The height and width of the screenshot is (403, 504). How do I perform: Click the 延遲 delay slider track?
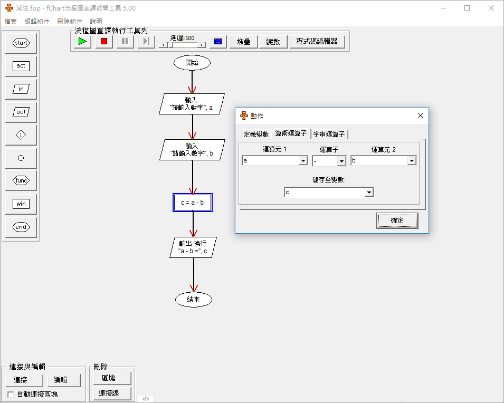click(182, 45)
